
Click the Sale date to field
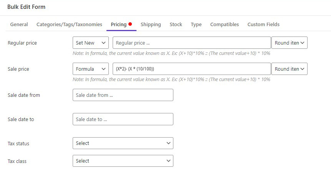(x=123, y=119)
